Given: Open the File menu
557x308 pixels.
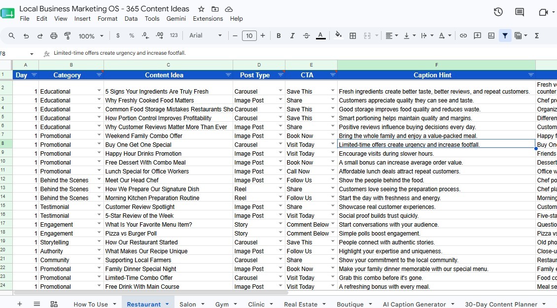Looking at the screenshot, I should click(x=25, y=18).
